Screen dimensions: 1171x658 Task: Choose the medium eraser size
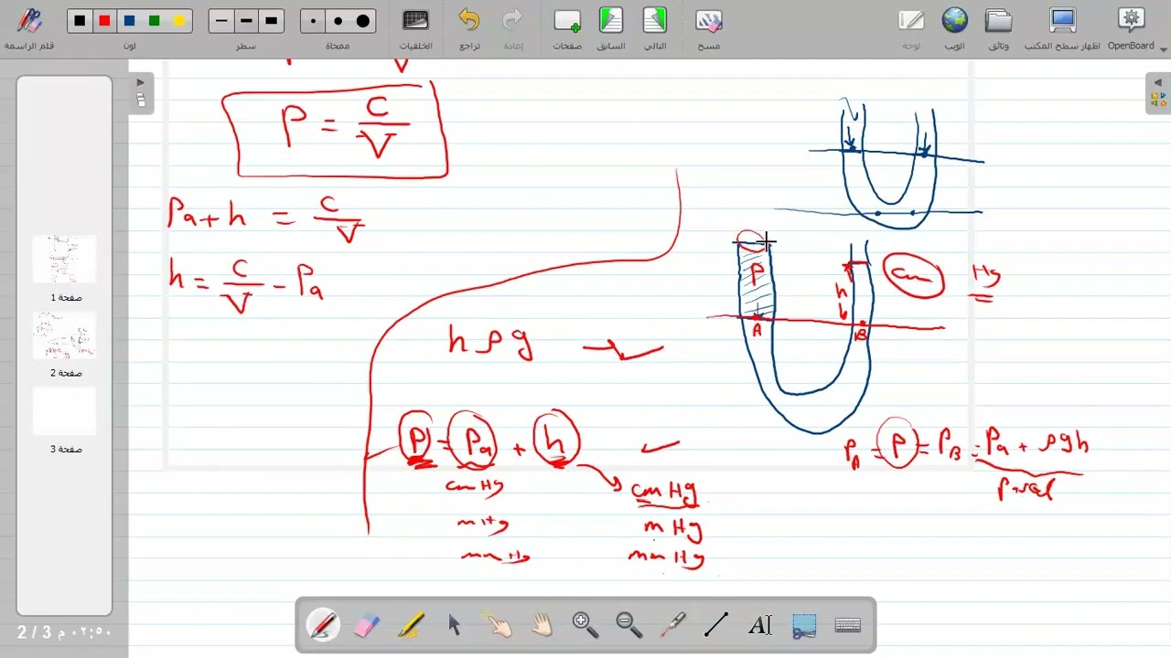pos(338,21)
